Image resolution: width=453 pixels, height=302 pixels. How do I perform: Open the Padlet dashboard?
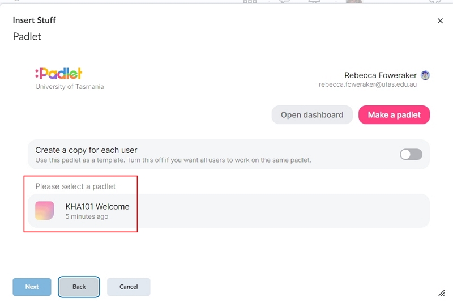[x=312, y=114]
